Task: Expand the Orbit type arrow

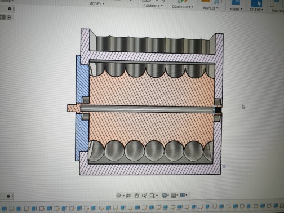Action: click(x=123, y=196)
